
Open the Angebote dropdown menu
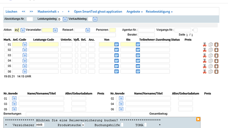click(x=134, y=12)
